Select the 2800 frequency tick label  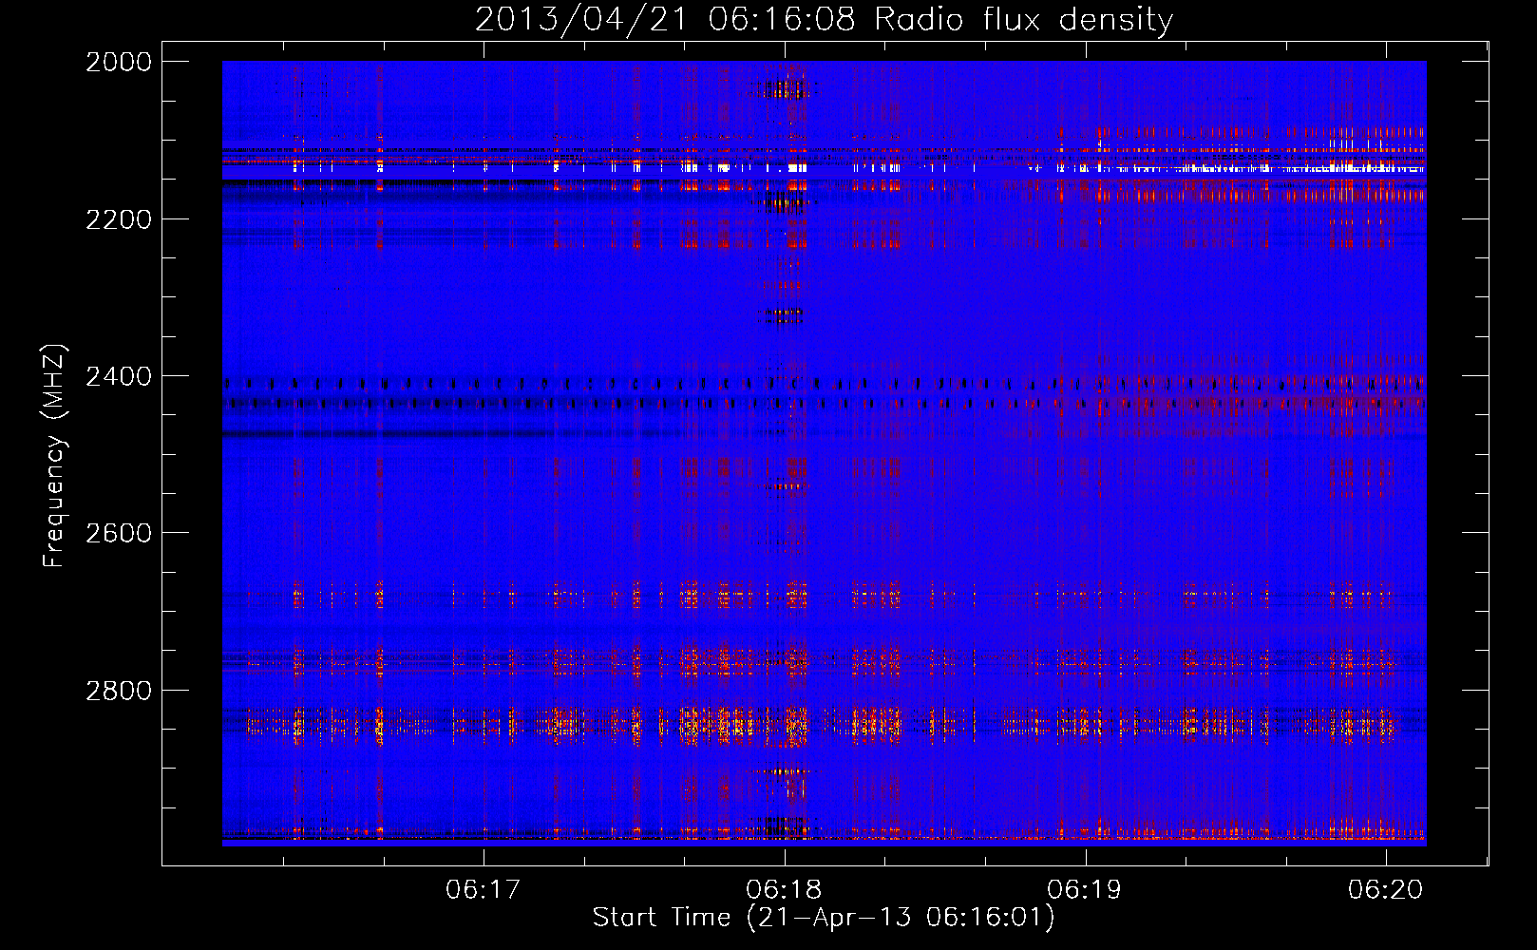119,691
